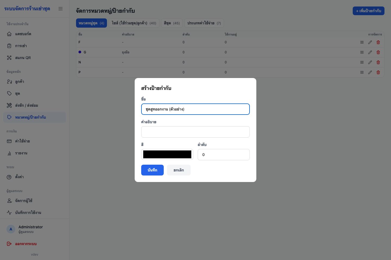Image resolution: width=391 pixels, height=260 pixels.
Task: Click ยกเลิก cancel button in dialog
Action: pyautogui.click(x=179, y=170)
